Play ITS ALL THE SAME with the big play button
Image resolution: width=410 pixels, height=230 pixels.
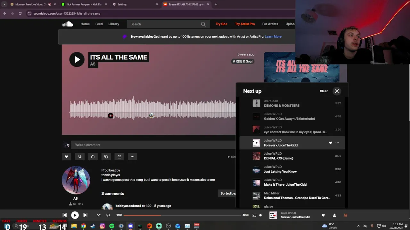click(77, 59)
